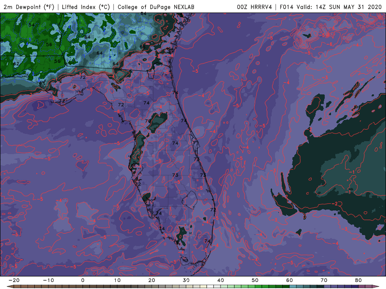Image resolution: width=386 pixels, height=289 pixels.
Task: Click the 20 color bar label
Action: coord(152,280)
